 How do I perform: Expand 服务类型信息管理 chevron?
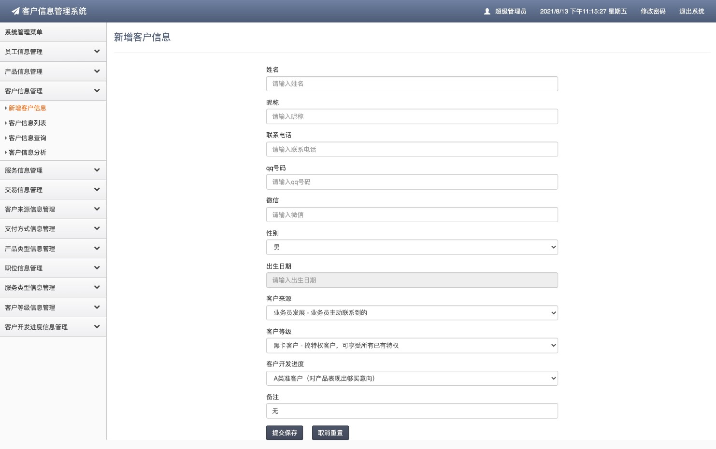(x=97, y=287)
